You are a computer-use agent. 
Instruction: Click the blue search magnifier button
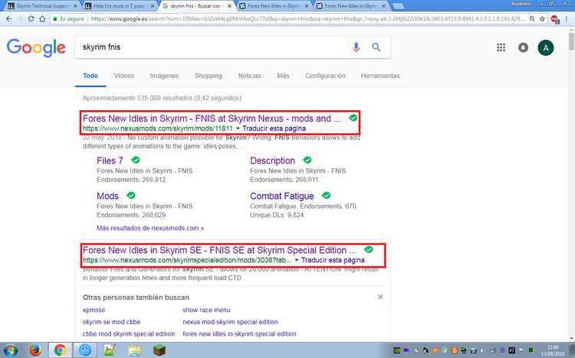[x=376, y=47]
